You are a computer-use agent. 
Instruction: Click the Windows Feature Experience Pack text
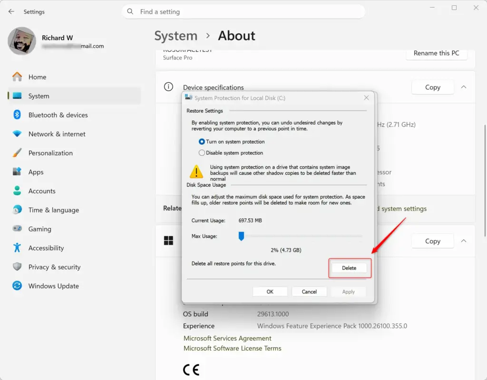tap(332, 326)
